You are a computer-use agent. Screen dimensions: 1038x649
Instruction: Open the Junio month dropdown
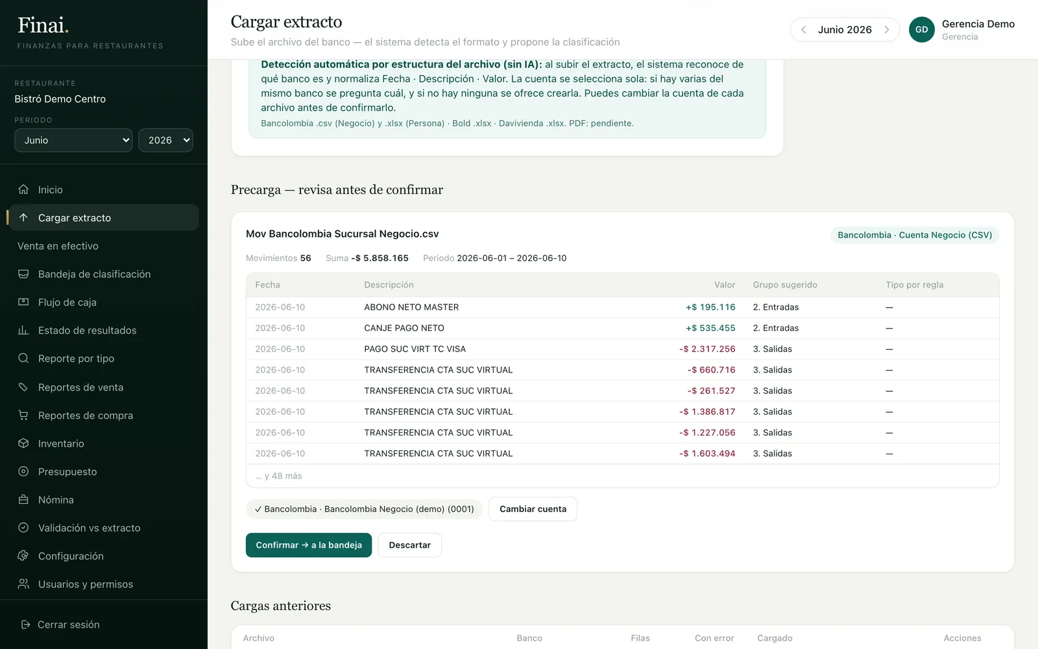tap(73, 140)
